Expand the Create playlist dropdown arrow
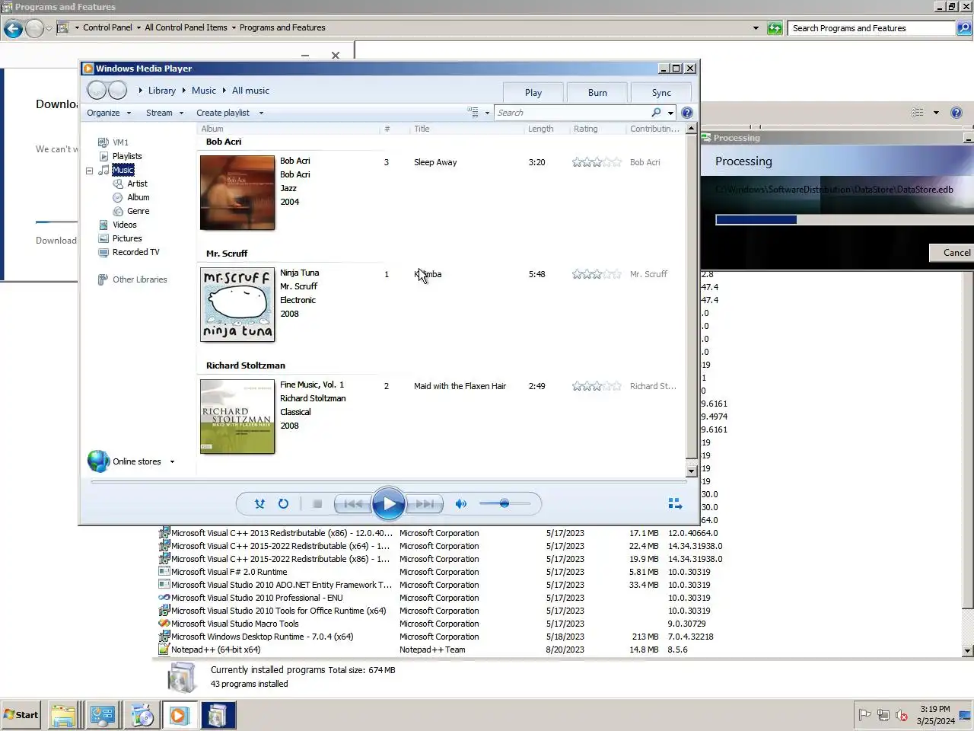The image size is (974, 731). (x=261, y=113)
